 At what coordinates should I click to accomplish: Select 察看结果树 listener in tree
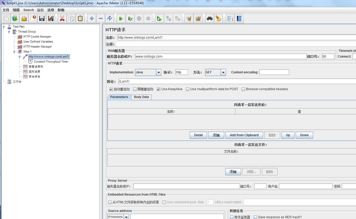[x=36, y=67]
